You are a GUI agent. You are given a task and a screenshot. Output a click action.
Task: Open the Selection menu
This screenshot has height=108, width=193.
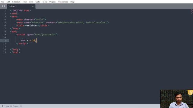[x=16, y=2]
